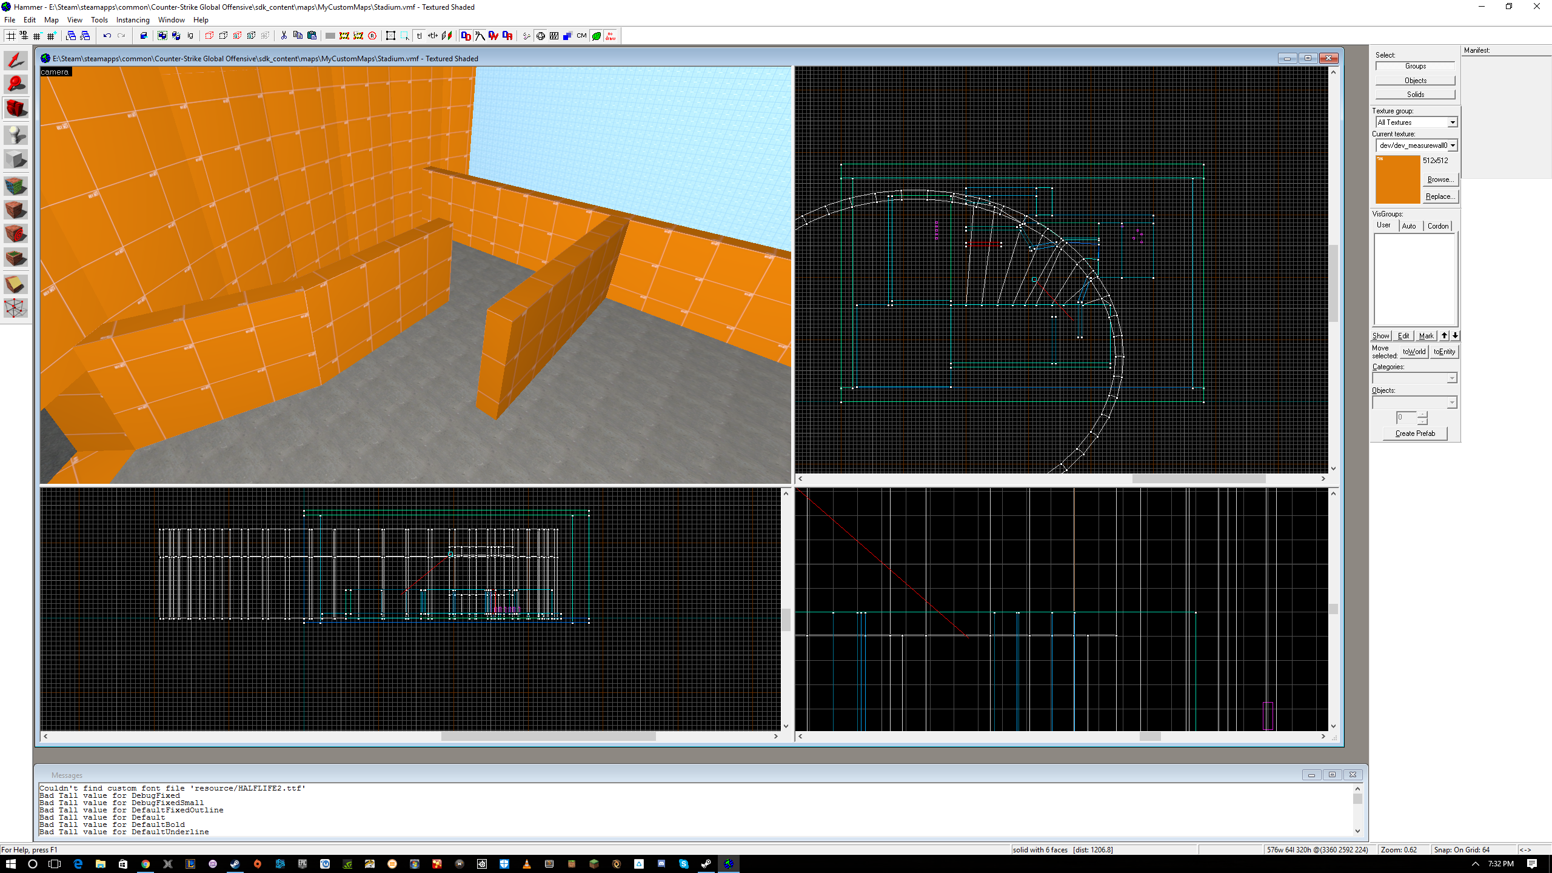Image resolution: width=1552 pixels, height=873 pixels.
Task: Toggle auto-selection mode button
Action: (x=404, y=36)
